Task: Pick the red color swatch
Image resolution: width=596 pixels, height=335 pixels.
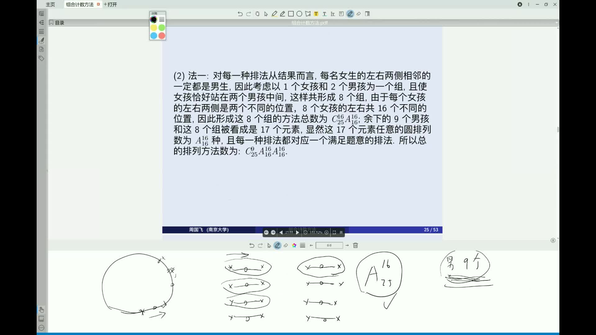Action: coord(162,36)
